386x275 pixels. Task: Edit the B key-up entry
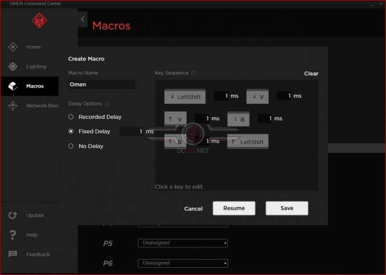click(x=175, y=142)
